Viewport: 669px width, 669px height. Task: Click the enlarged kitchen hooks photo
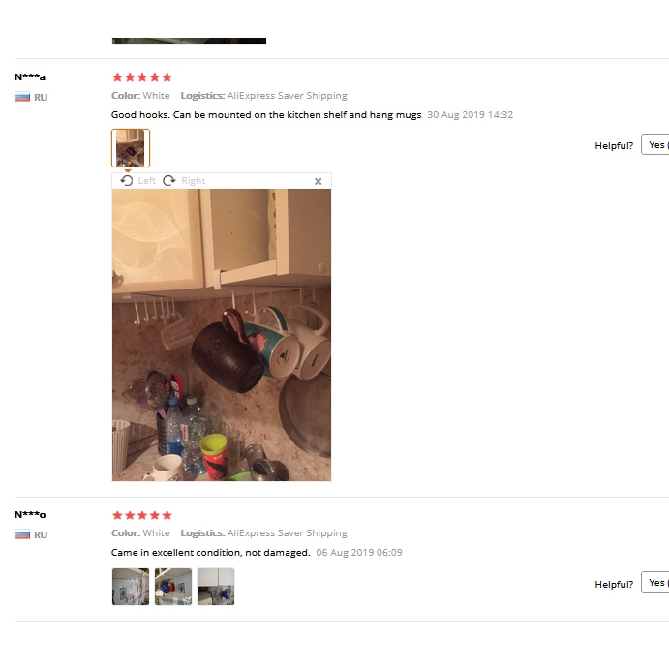pyautogui.click(x=222, y=335)
